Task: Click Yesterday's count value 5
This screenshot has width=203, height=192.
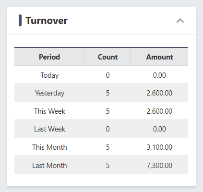Action: pos(107,93)
